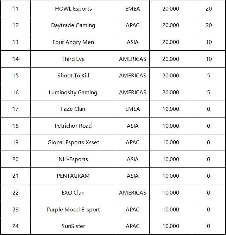
Task: Select the Four Angry Men cell
Action: pos(73,42)
